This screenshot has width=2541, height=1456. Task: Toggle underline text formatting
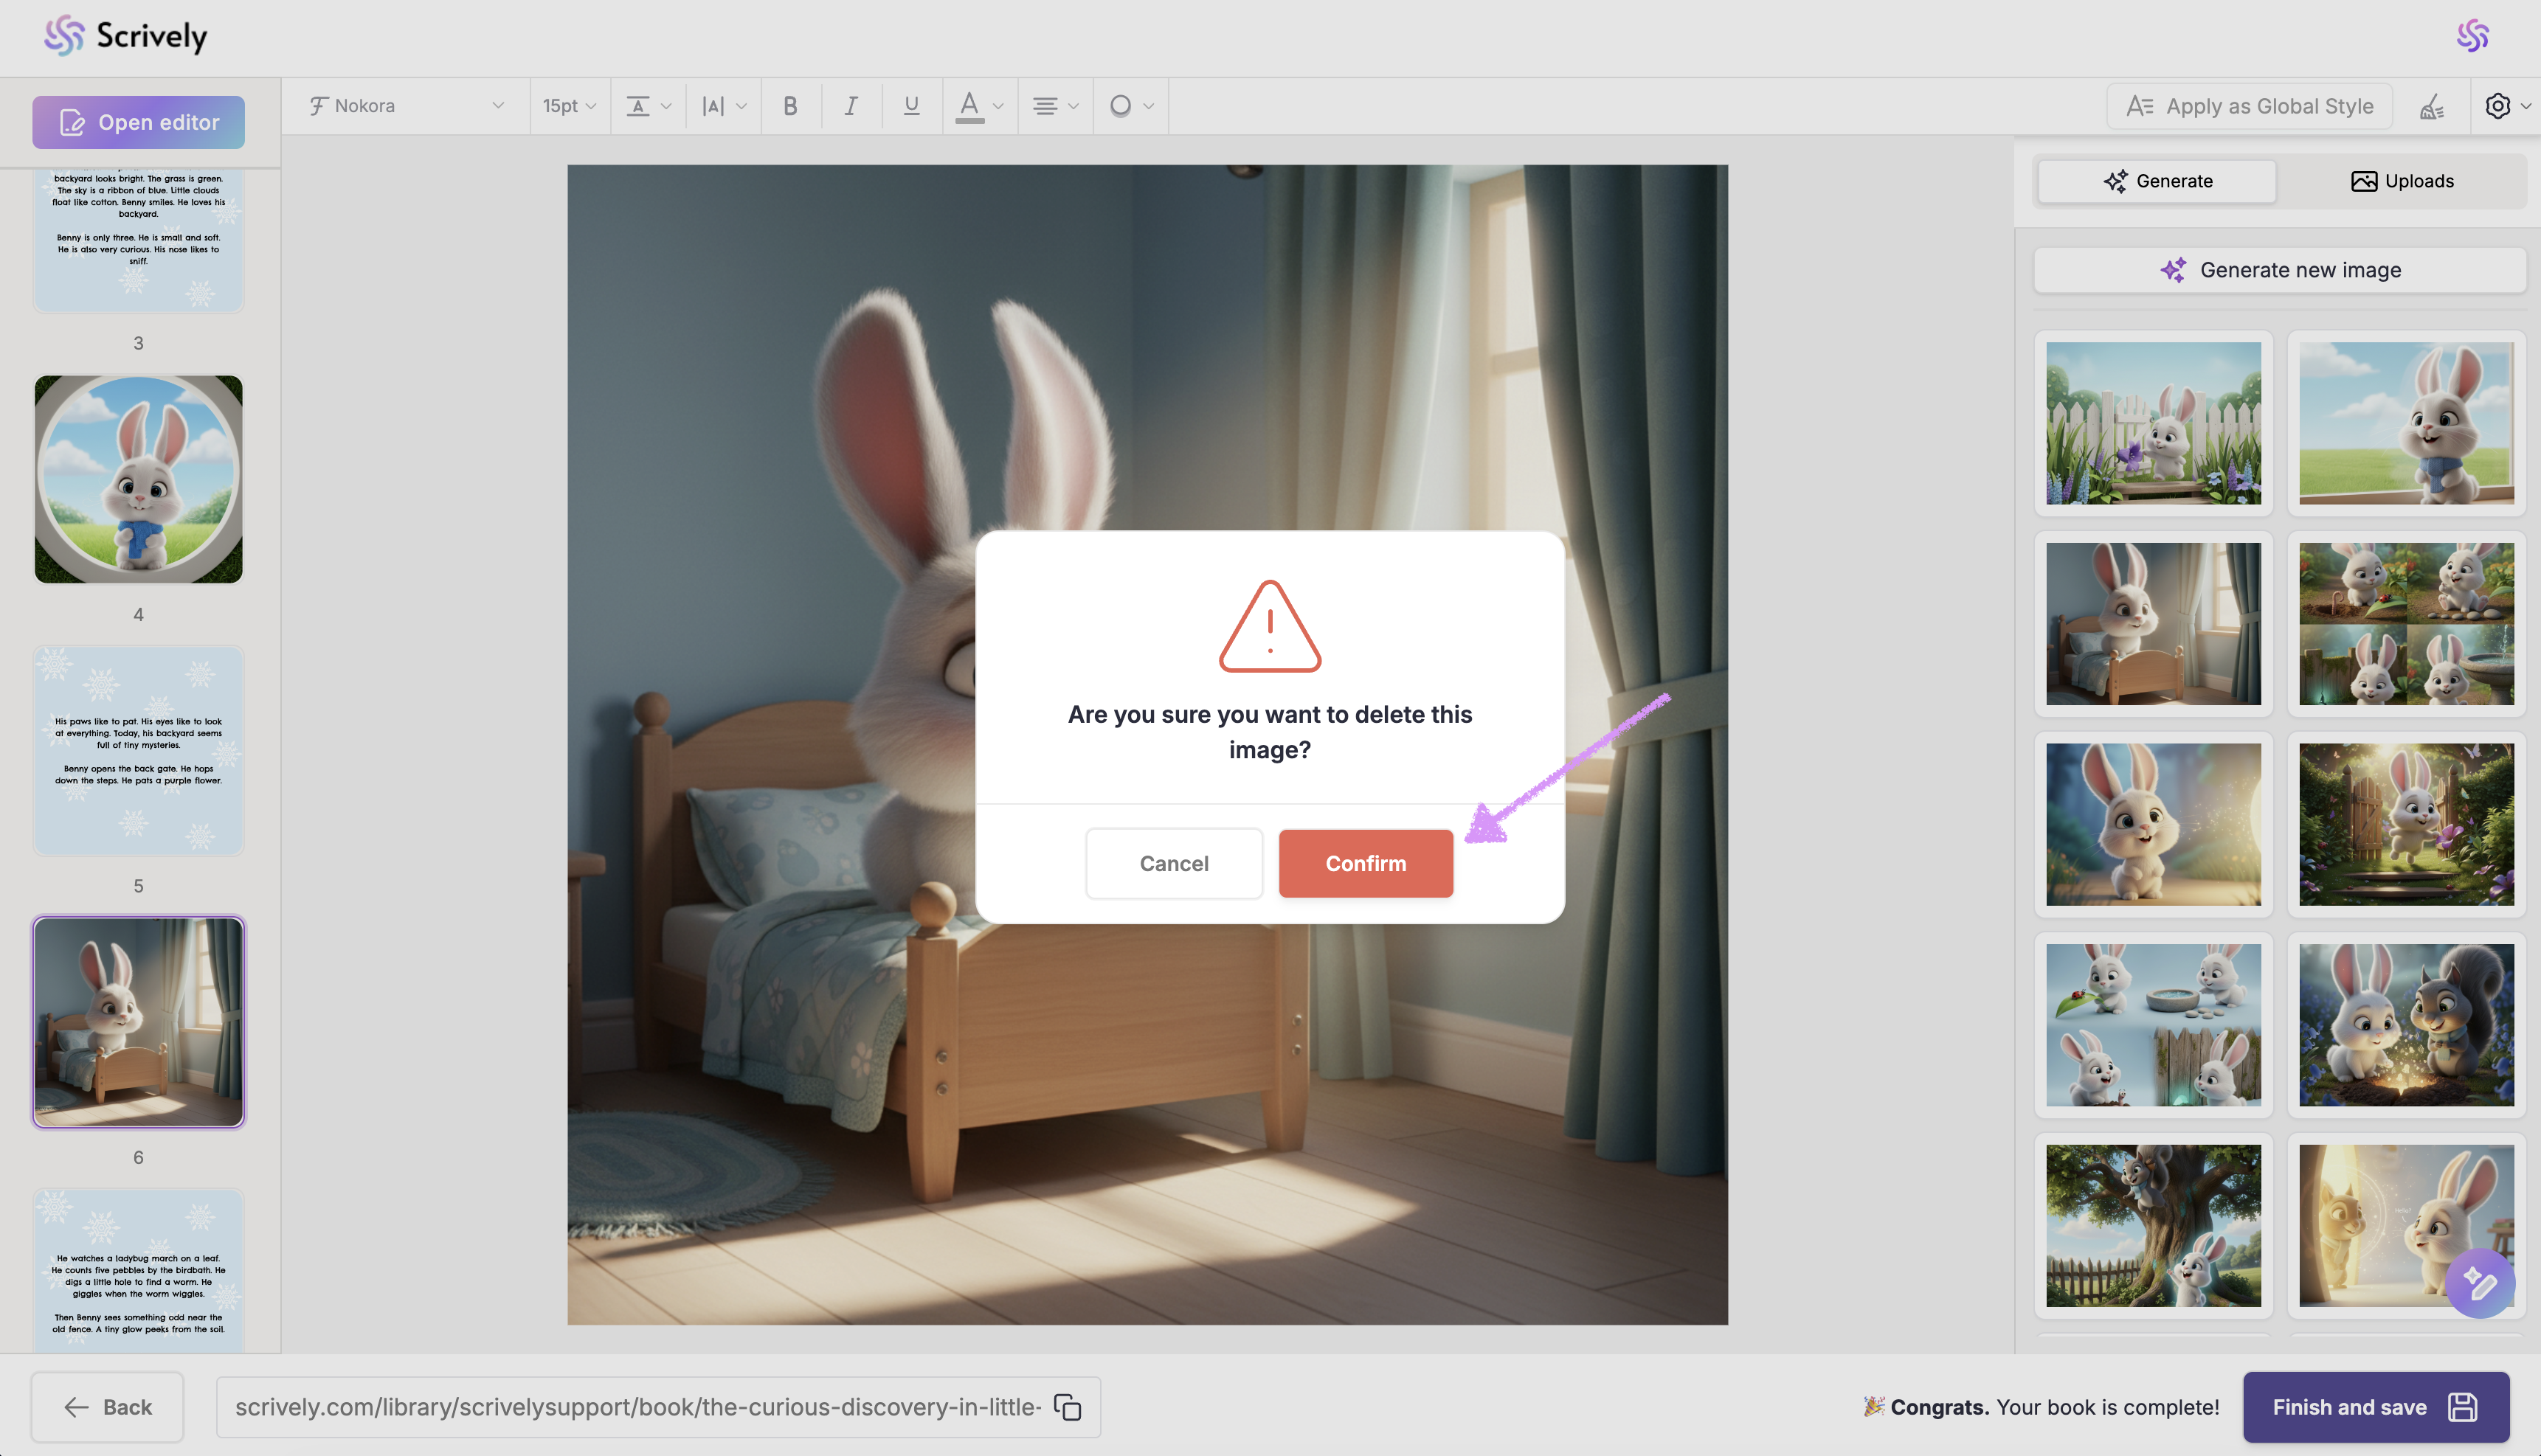[911, 106]
